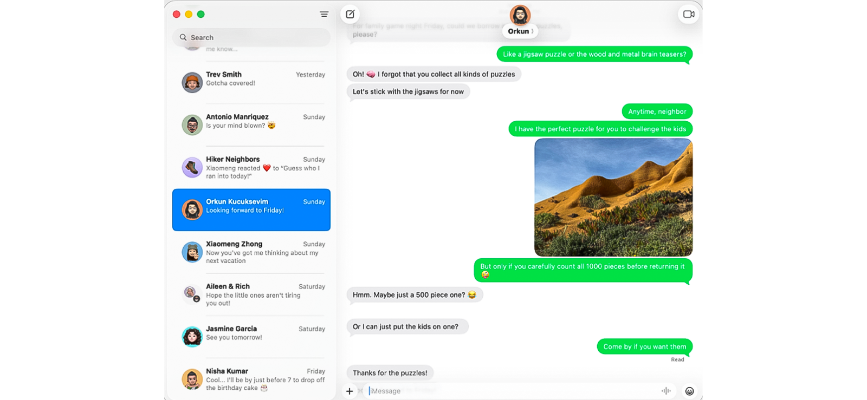
Task: Open the emoji picker
Action: (x=689, y=391)
